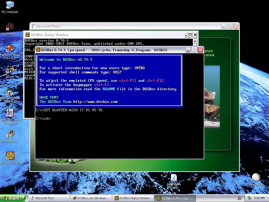Click 'DOSBox version 0.74-3' in Status Window
Viewport: 269px width, 202px height.
[46, 41]
